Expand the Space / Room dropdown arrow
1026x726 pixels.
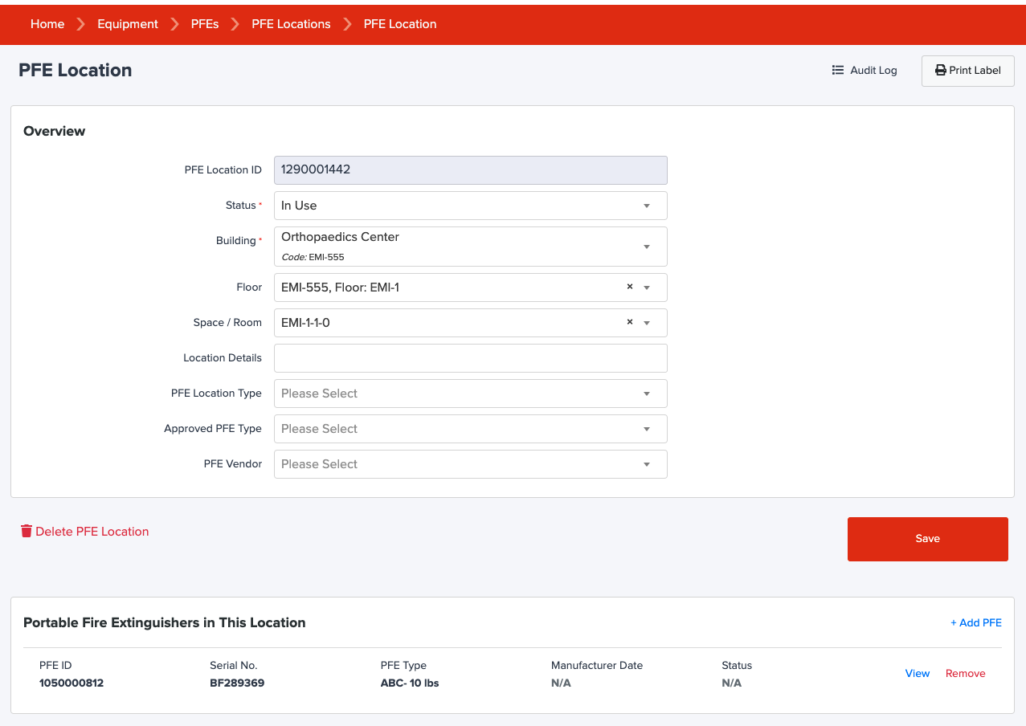coord(647,323)
